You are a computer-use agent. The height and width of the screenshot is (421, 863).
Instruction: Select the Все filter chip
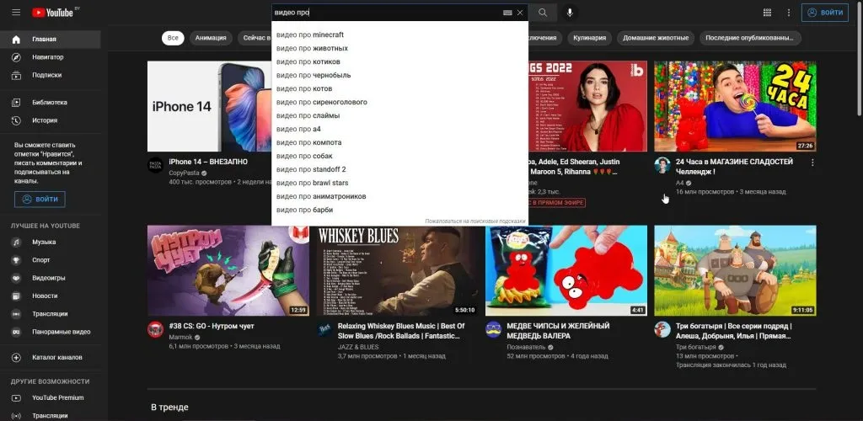point(173,38)
